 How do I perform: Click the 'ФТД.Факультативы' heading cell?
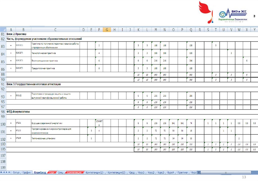(x=18, y=112)
